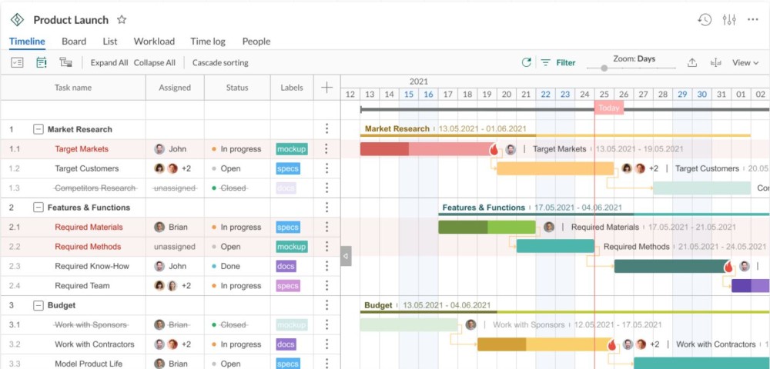Image resolution: width=770 pixels, height=369 pixels.
Task: Click the Task name column header
Action: [73, 88]
